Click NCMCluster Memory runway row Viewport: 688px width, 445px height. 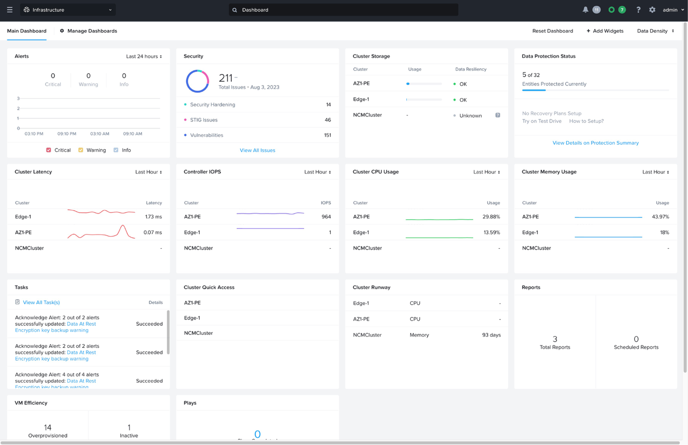(x=426, y=335)
